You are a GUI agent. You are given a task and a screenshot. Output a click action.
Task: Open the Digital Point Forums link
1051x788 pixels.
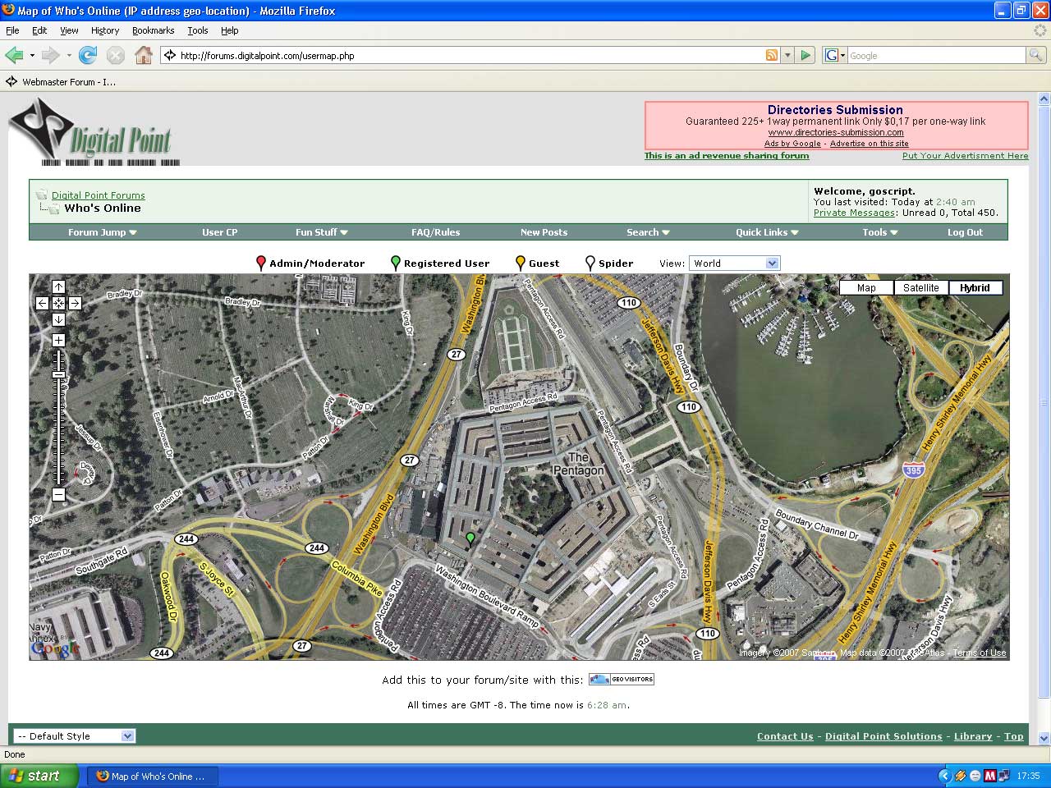(x=99, y=195)
